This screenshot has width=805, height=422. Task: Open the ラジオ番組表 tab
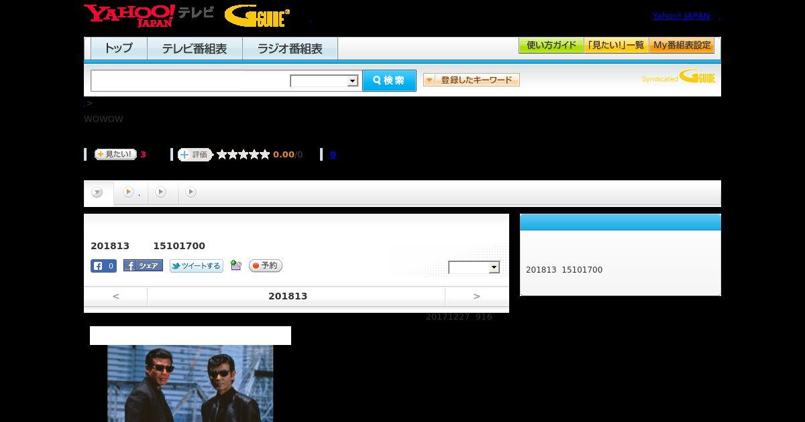pos(290,48)
